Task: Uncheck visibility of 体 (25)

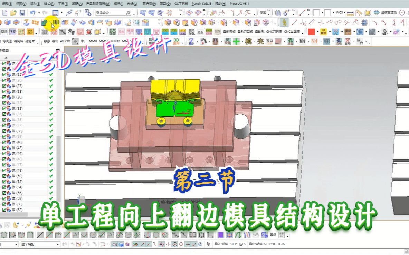Action: coord(4,75)
